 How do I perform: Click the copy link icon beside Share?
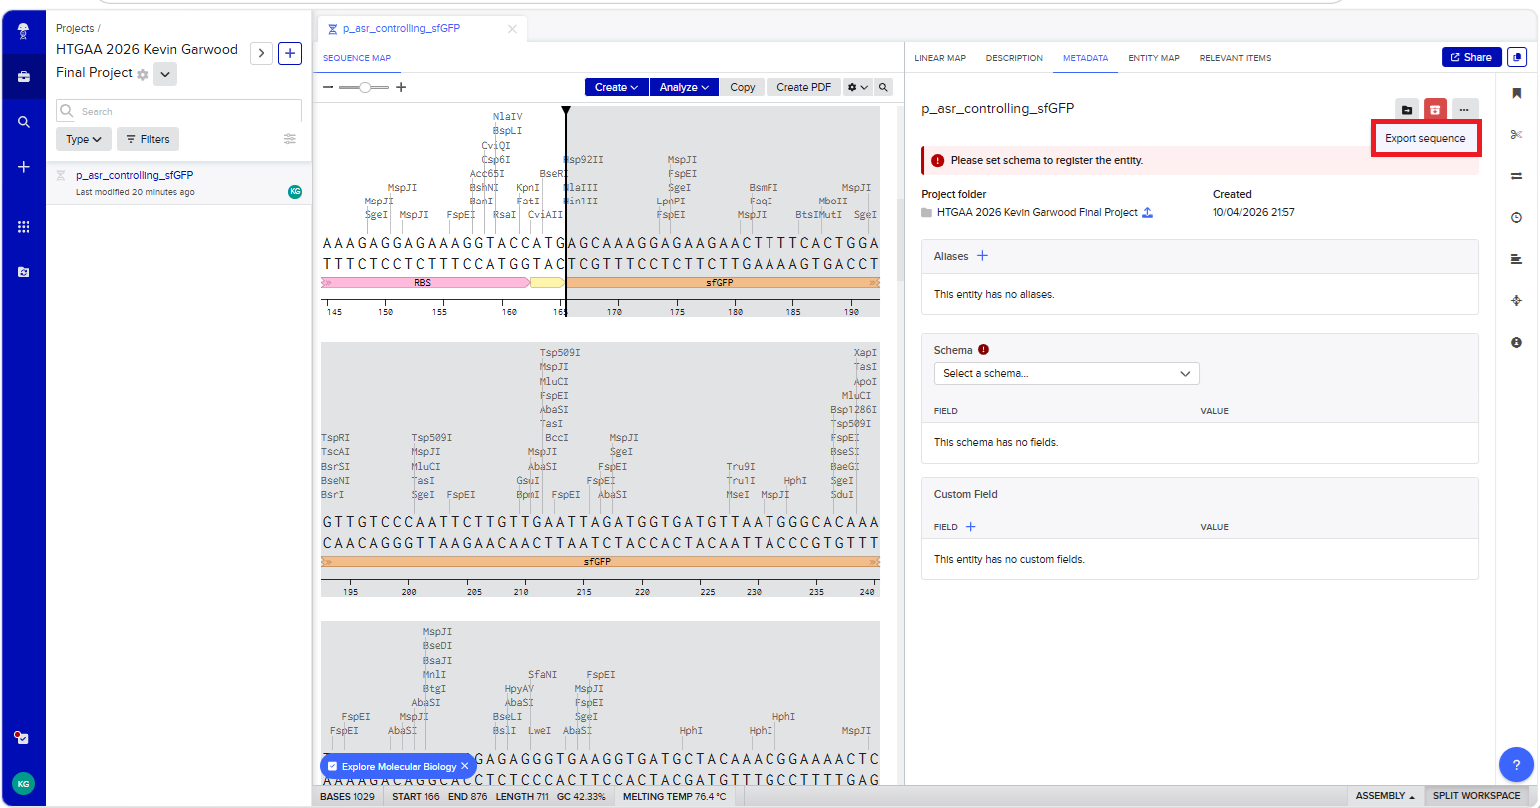coord(1517,57)
